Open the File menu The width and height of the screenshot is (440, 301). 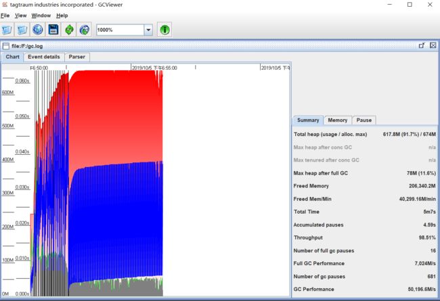point(5,16)
